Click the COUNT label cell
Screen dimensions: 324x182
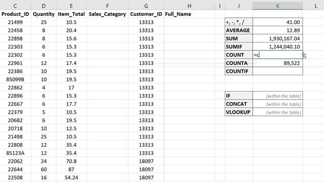pyautogui.click(x=238, y=55)
